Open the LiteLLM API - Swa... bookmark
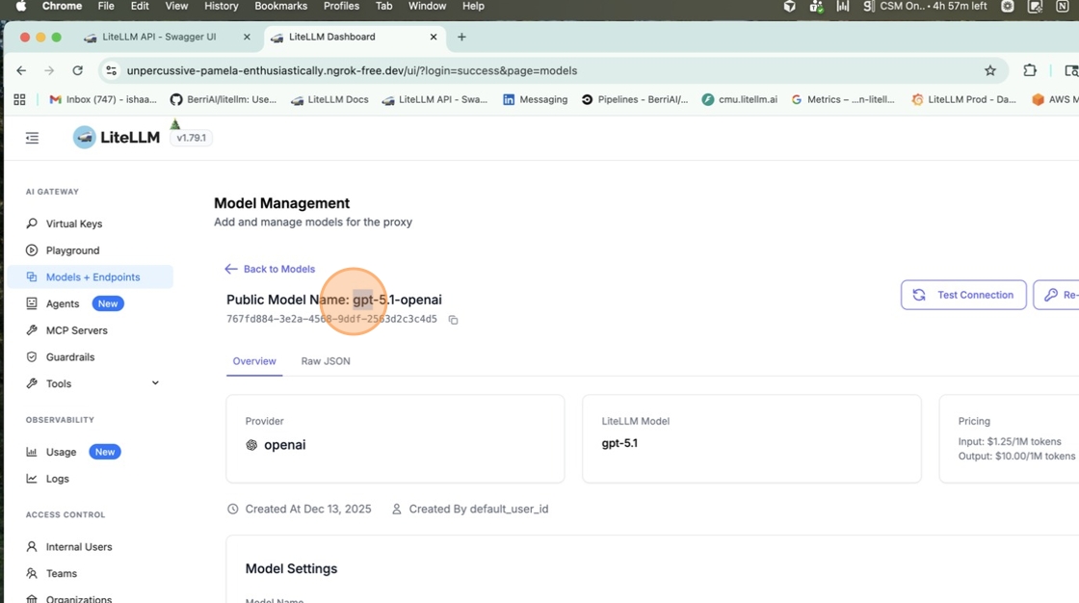 pyautogui.click(x=434, y=100)
